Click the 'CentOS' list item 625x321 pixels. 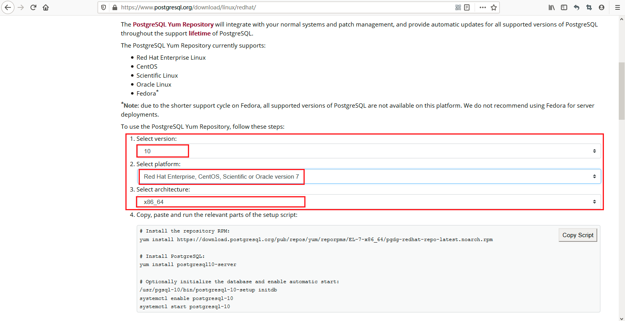147,66
